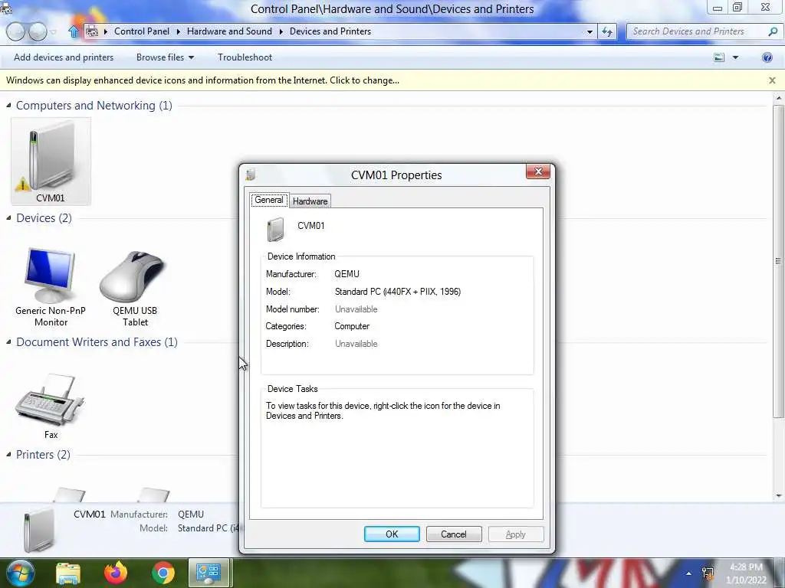Click the Up folder arrow icon
This screenshot has width=785, height=588.
[73, 31]
